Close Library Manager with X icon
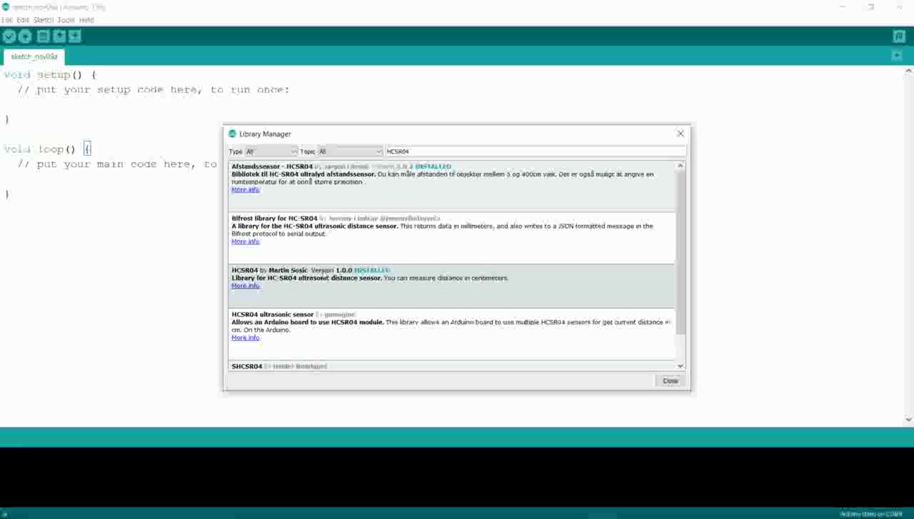Image resolution: width=914 pixels, height=519 pixels. (x=680, y=134)
